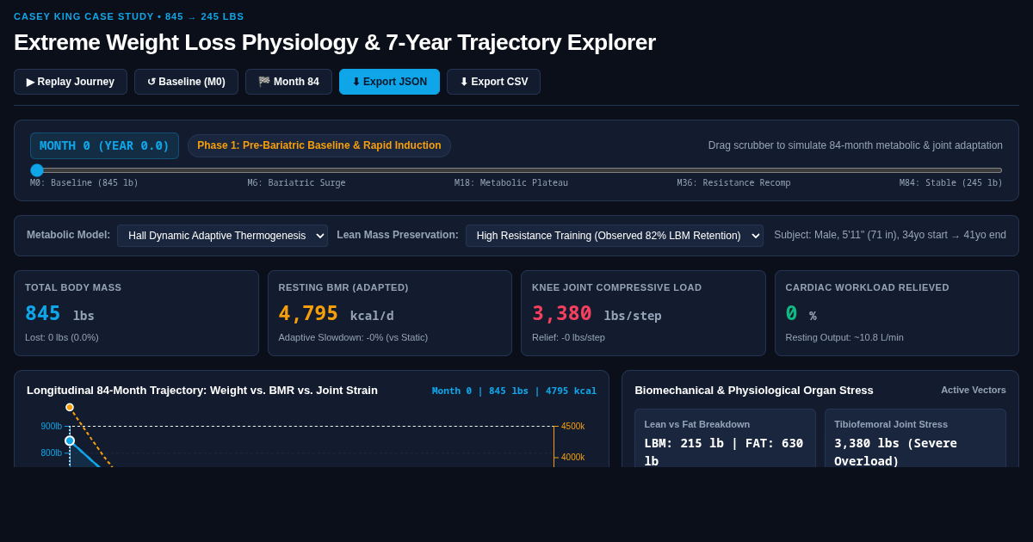
Task: Click the 845 lbs total body mass value
Action: [x=59, y=314]
